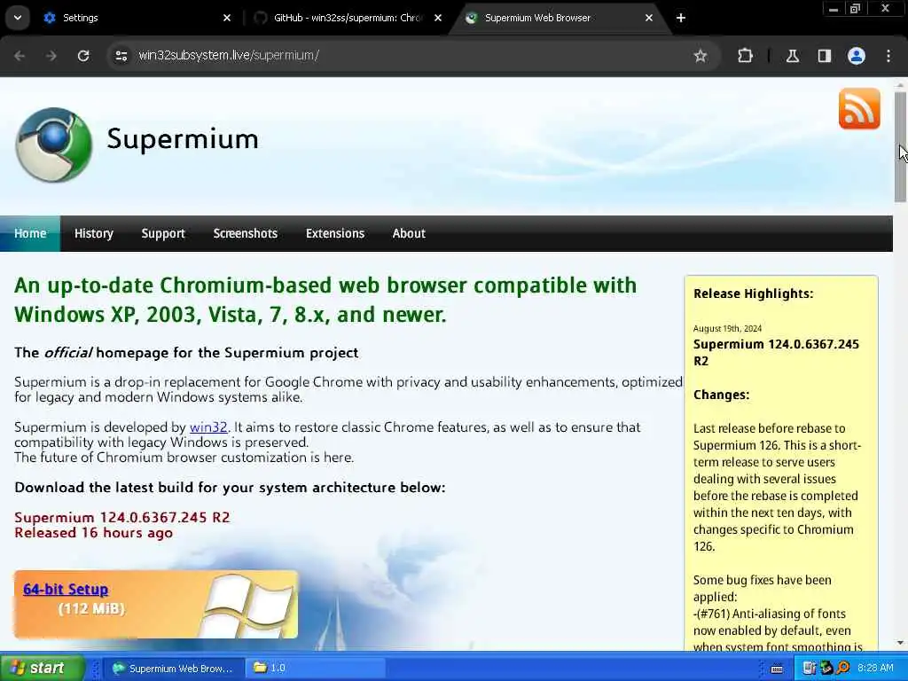Select the Supermium Web Browser tab
Image resolution: width=908 pixels, height=681 pixels.
560,18
